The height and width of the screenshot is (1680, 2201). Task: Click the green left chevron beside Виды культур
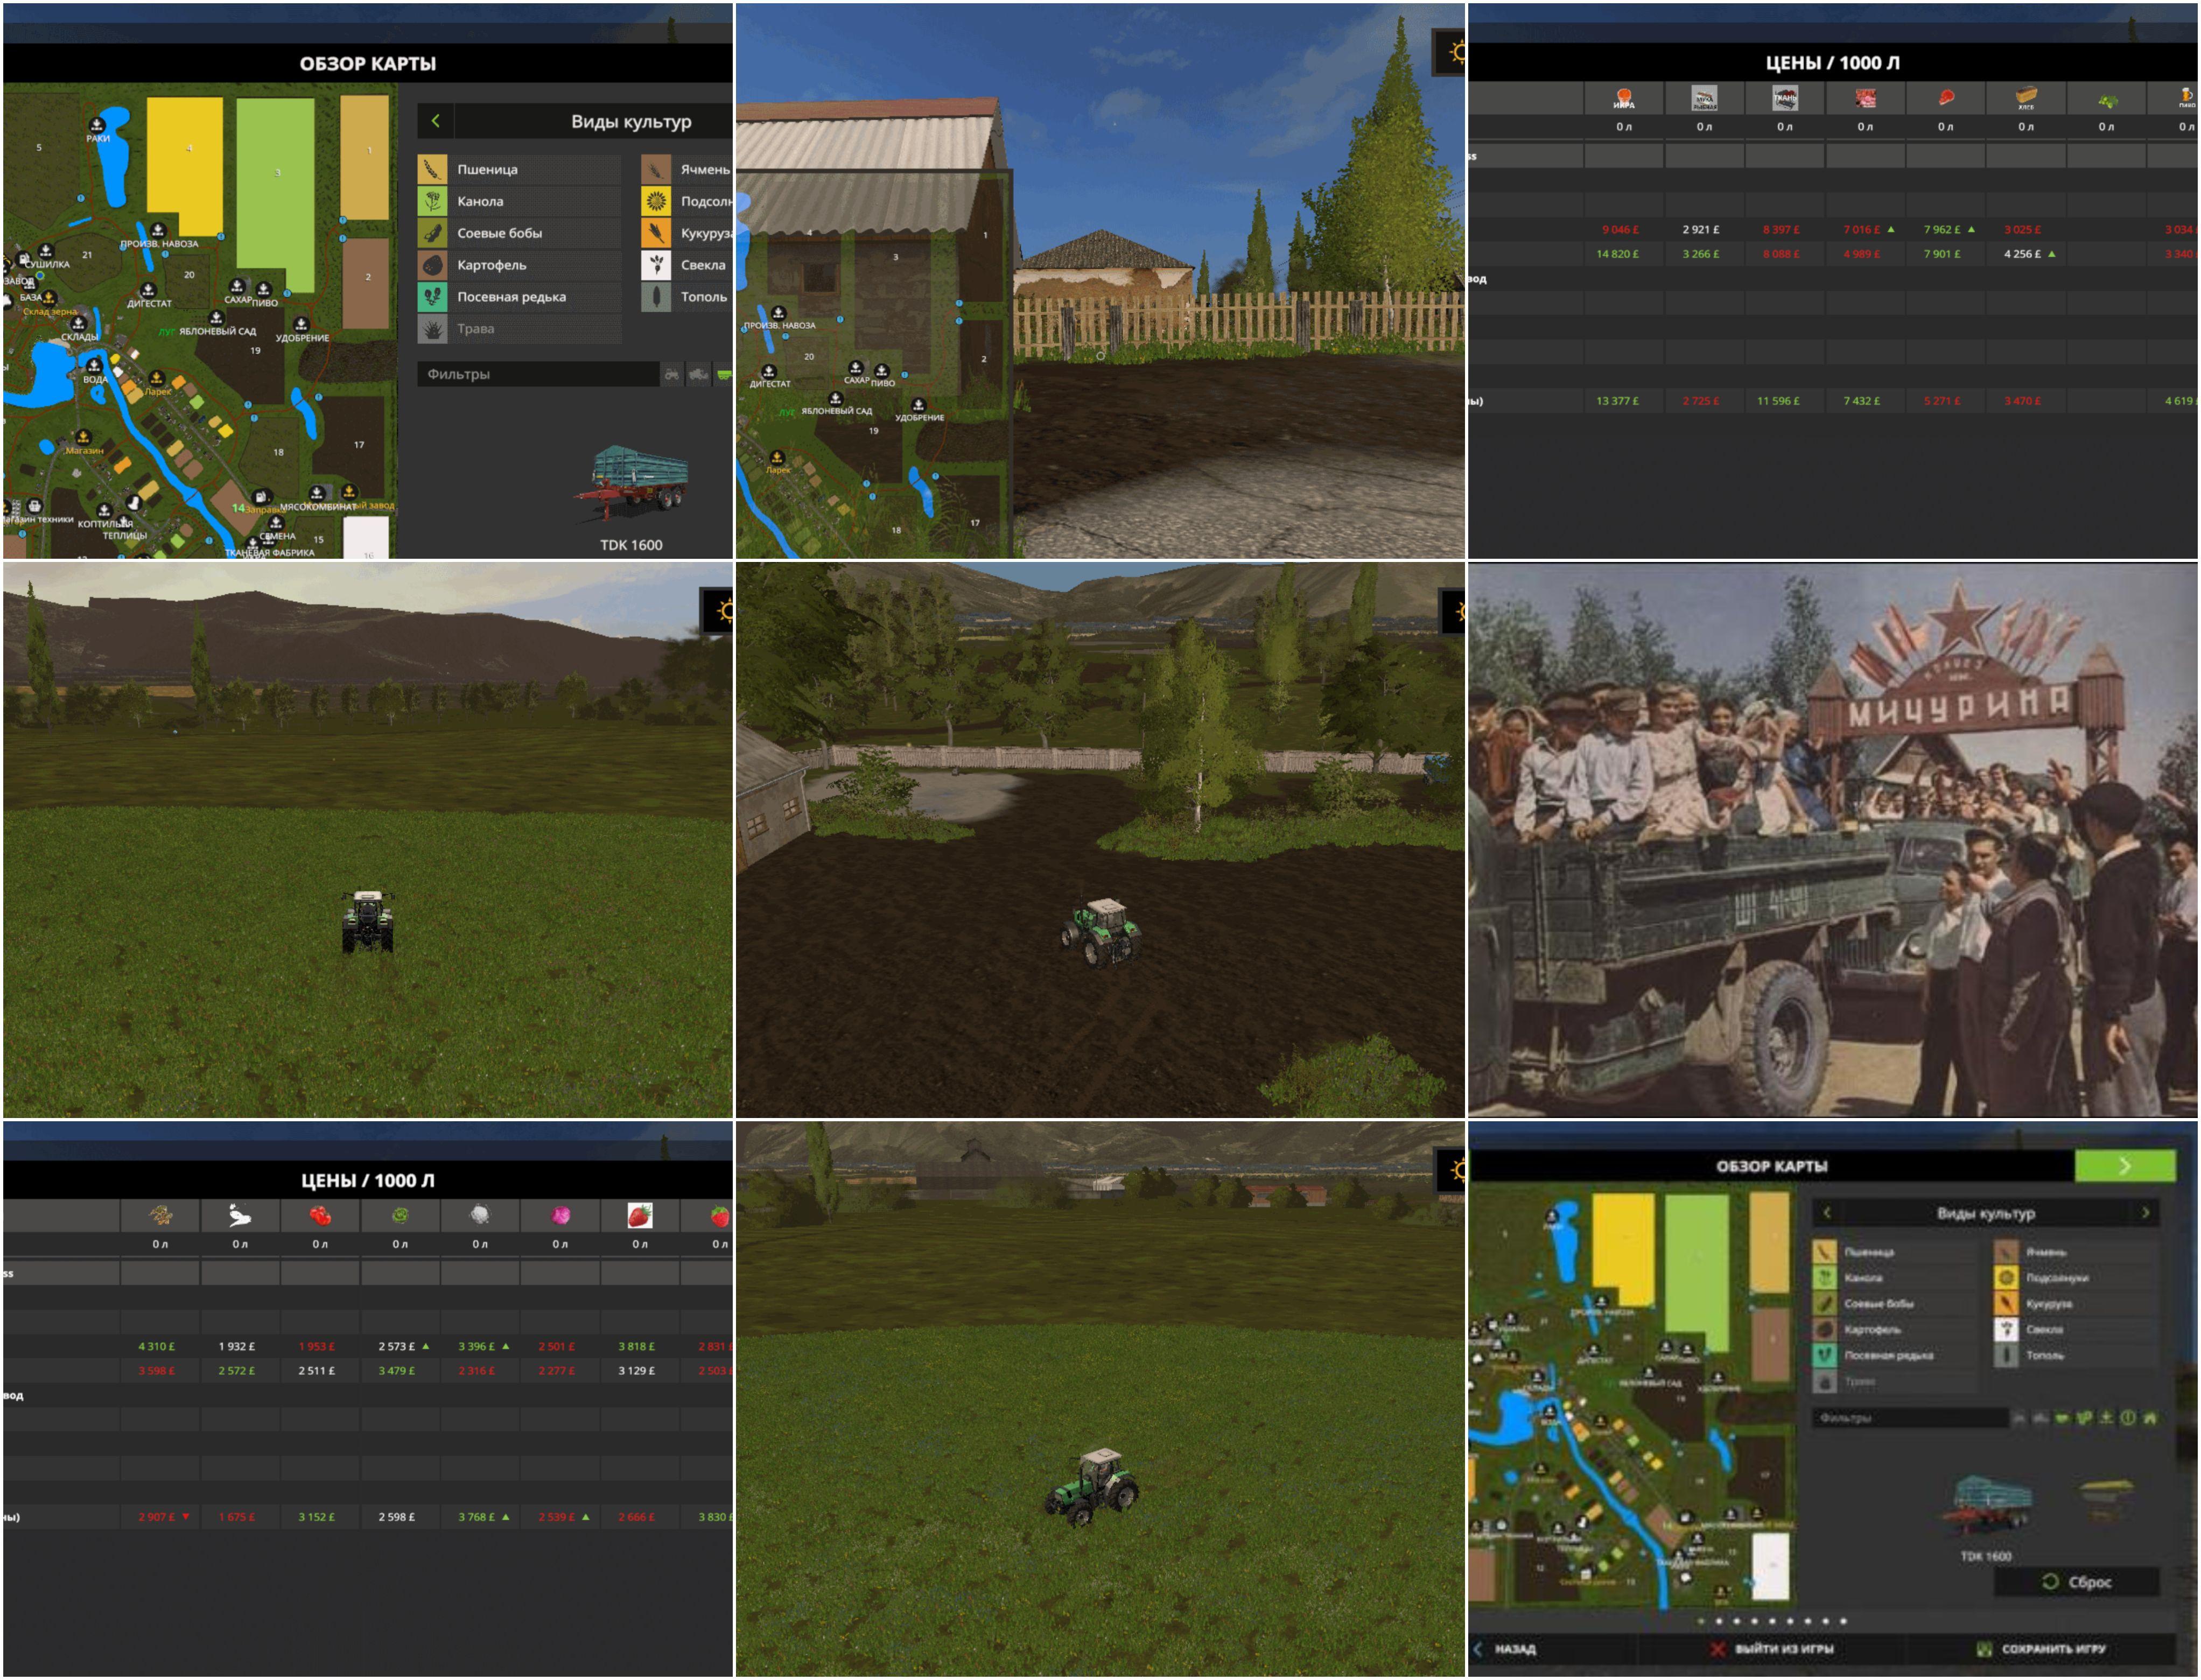435,121
